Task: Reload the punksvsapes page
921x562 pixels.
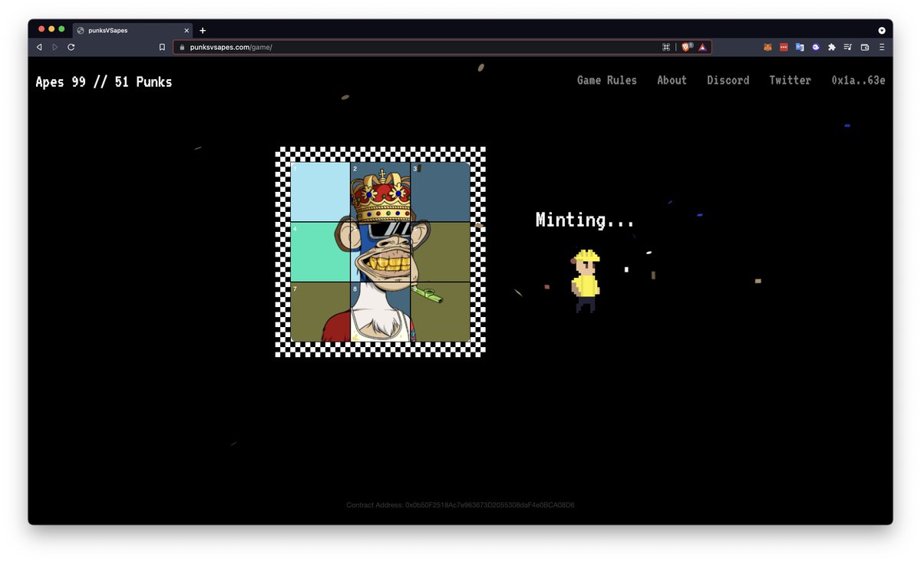Action: (71, 47)
